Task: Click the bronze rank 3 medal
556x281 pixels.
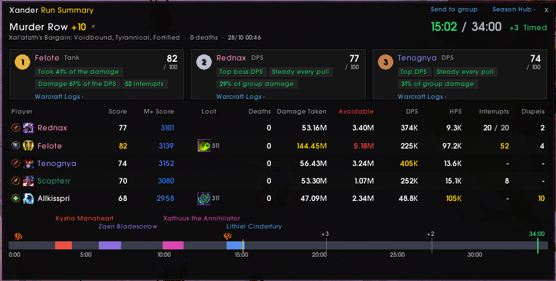Action: [385, 63]
